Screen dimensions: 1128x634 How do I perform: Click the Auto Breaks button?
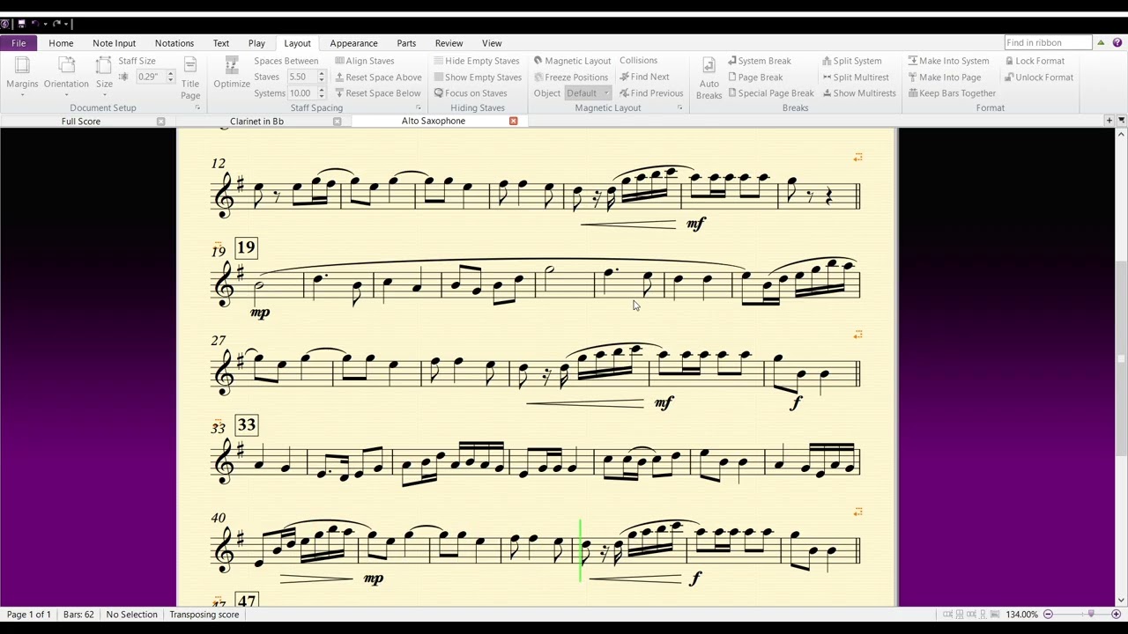coord(709,77)
